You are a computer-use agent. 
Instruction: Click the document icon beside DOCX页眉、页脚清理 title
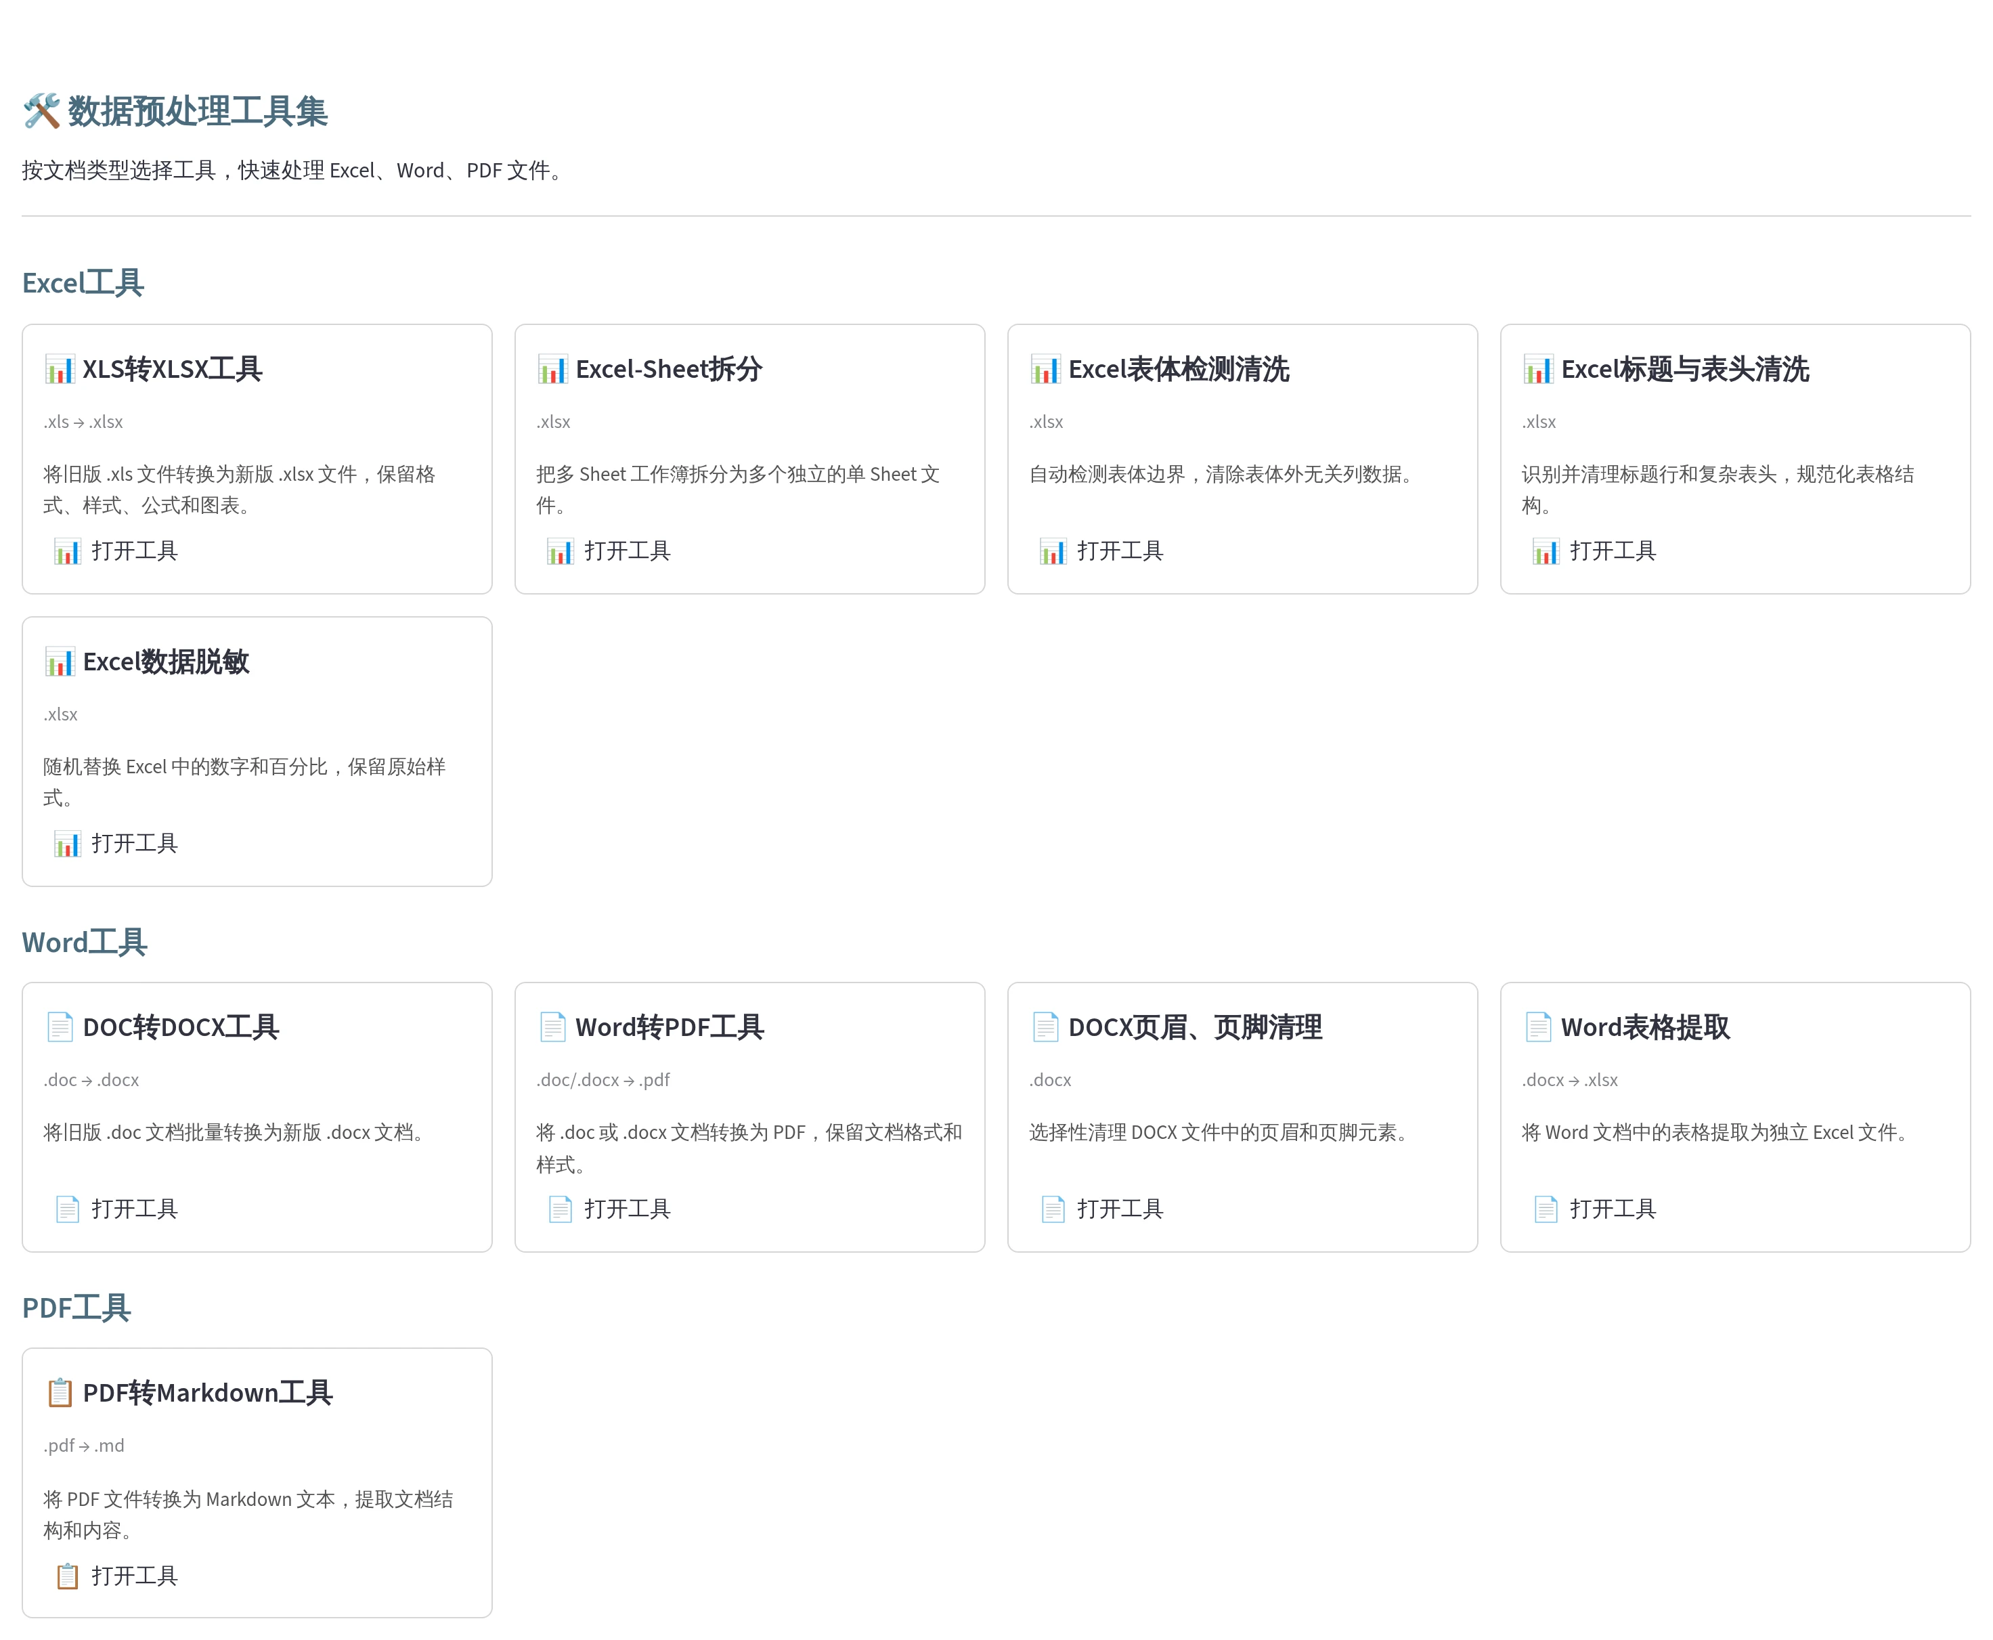pos(1046,1027)
